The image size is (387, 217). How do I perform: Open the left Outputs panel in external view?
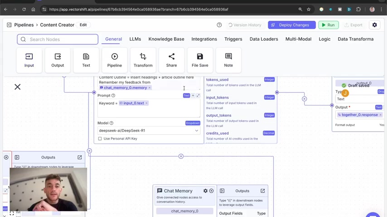click(80, 157)
